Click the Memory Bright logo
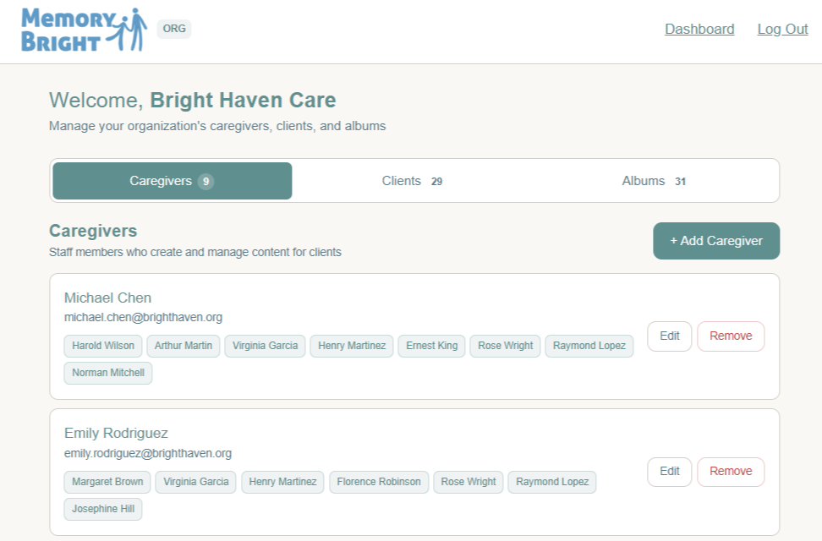This screenshot has width=822, height=541. point(84,30)
